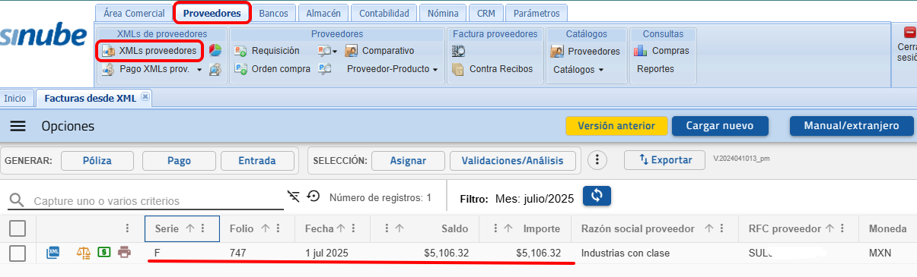Tick the select-all header checkbox
This screenshot has height=277, width=917.
coord(18,228)
